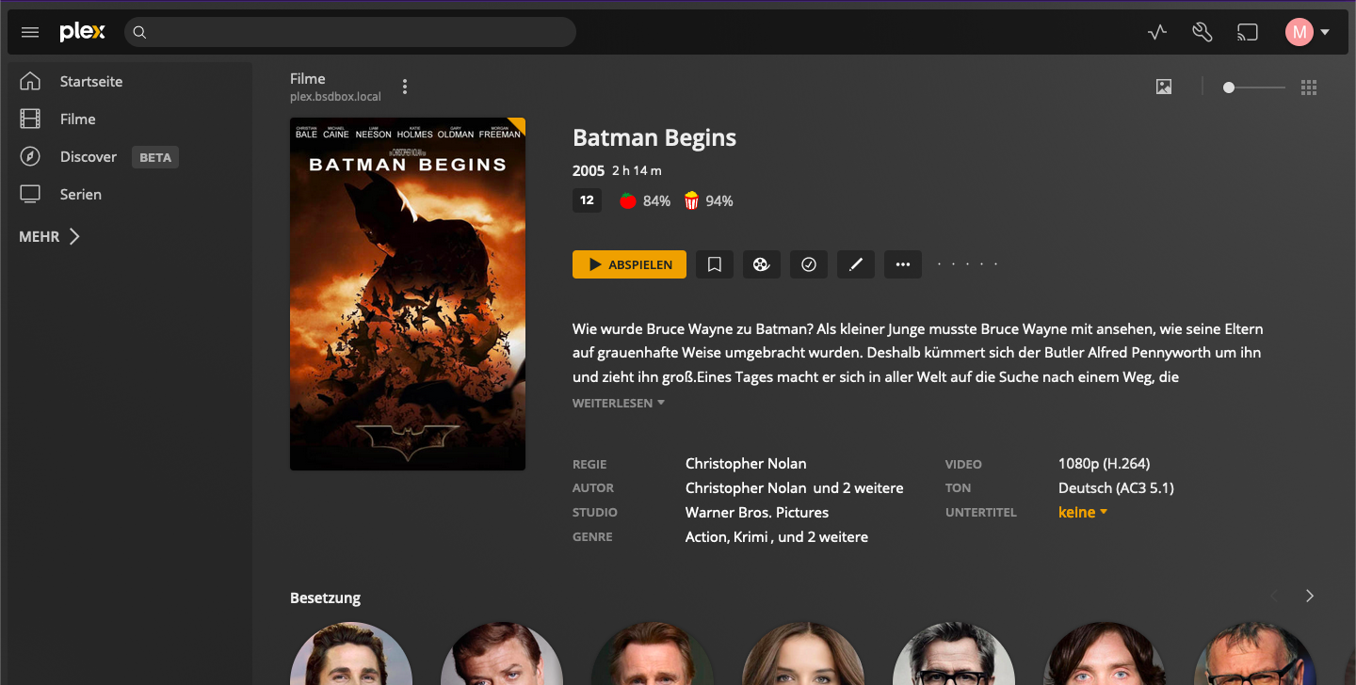The width and height of the screenshot is (1356, 685).
Task: Click the Filme film-strip icon
Action: [x=30, y=119]
